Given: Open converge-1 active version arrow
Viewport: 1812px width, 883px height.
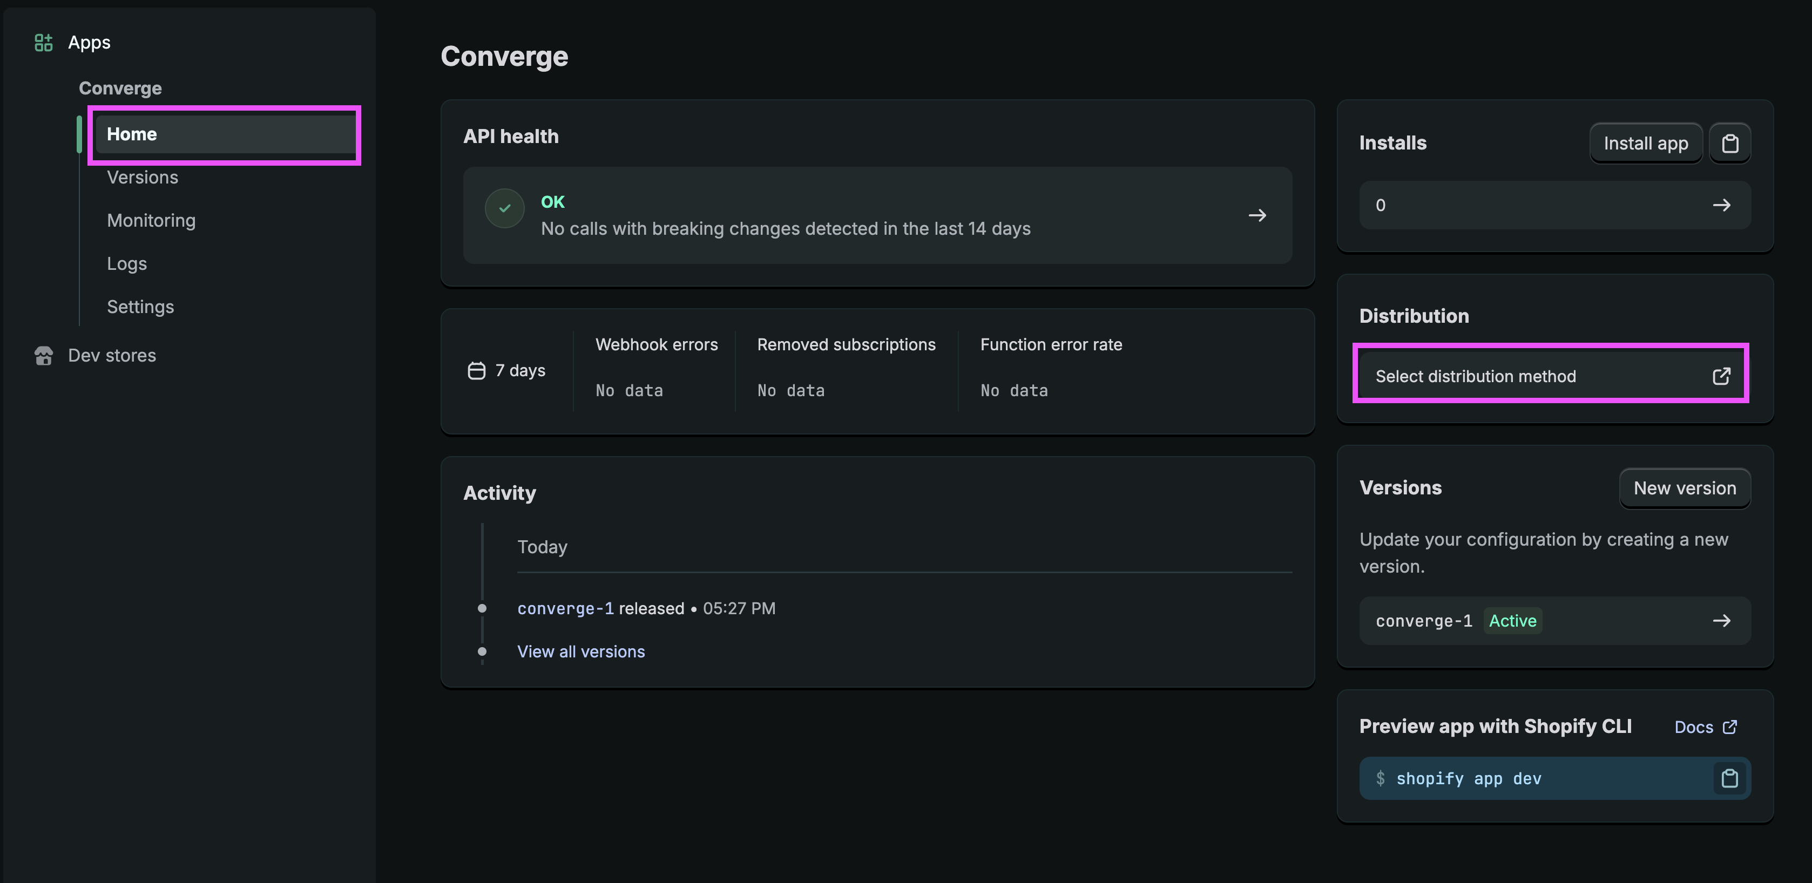Looking at the screenshot, I should pos(1721,621).
